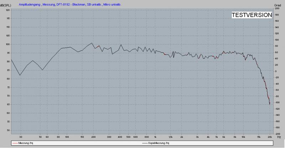Click the 55 value on the dB axis
285x167 pixels.
[8, 121]
